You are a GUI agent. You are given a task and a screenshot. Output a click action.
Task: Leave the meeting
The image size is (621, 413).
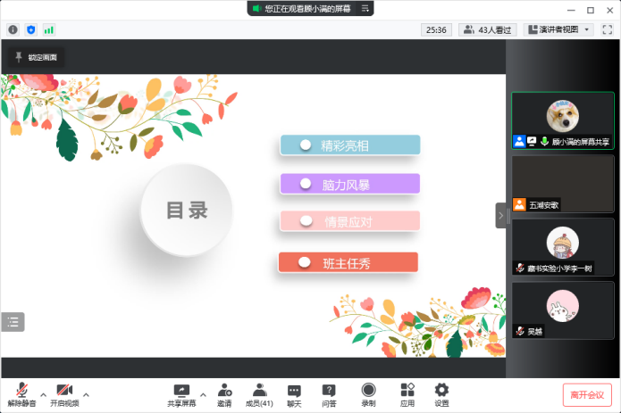[x=587, y=395]
